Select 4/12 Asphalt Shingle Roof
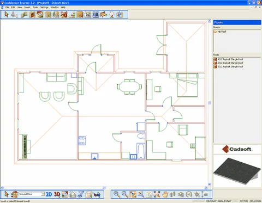 coord(228,59)
